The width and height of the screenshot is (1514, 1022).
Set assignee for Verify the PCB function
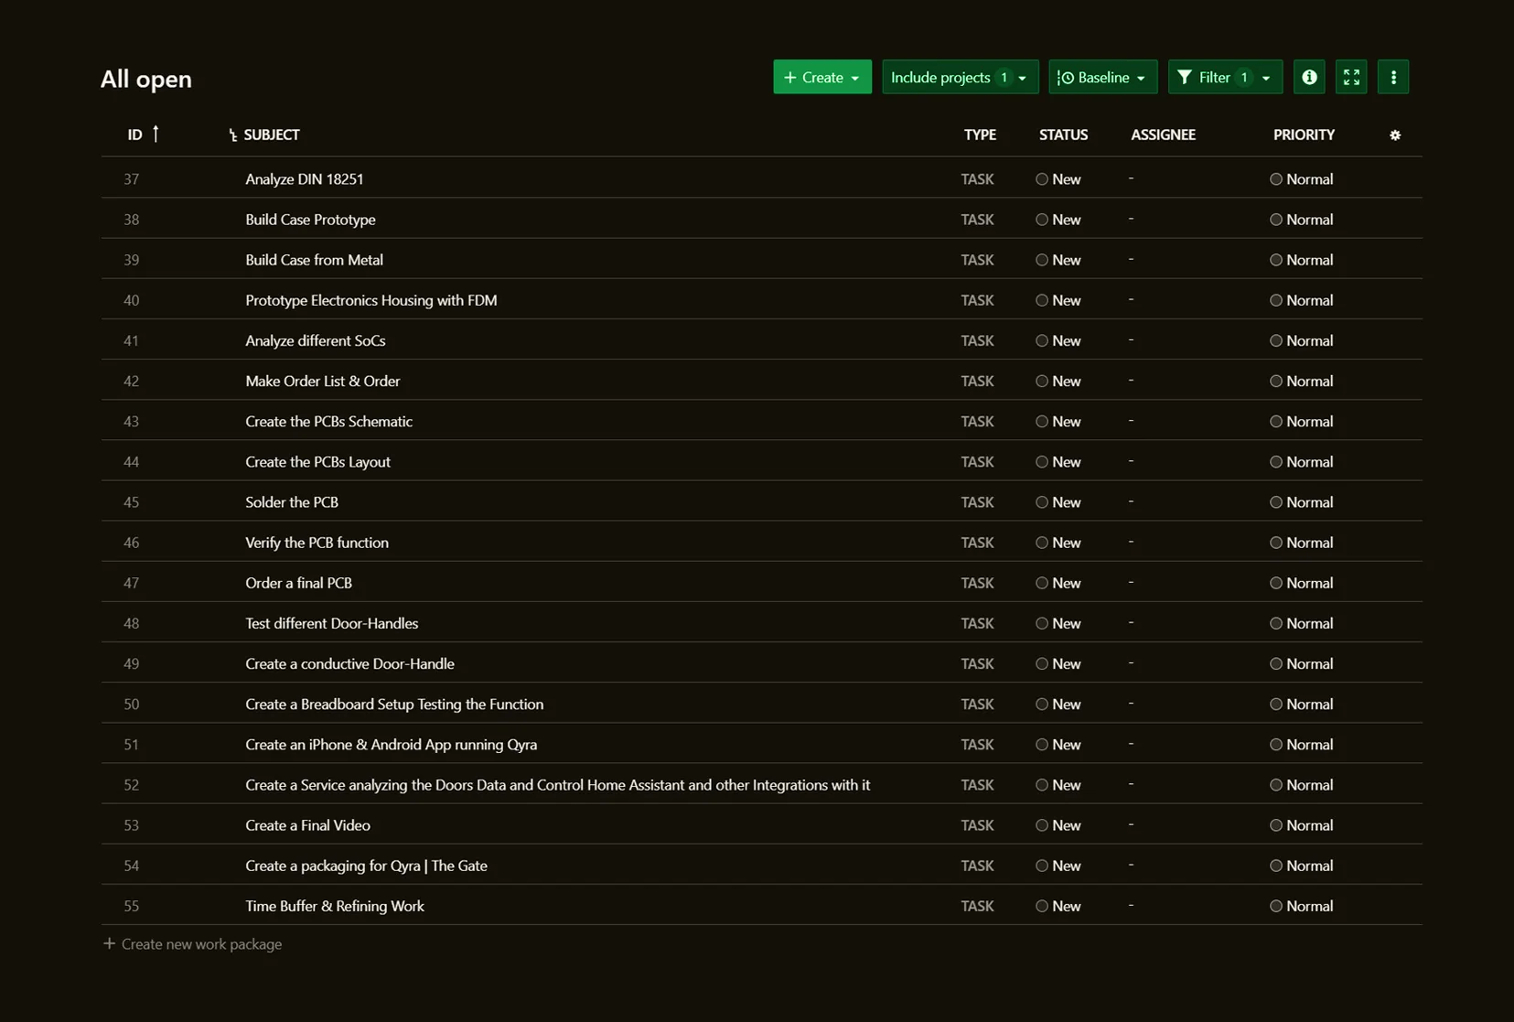1132,542
